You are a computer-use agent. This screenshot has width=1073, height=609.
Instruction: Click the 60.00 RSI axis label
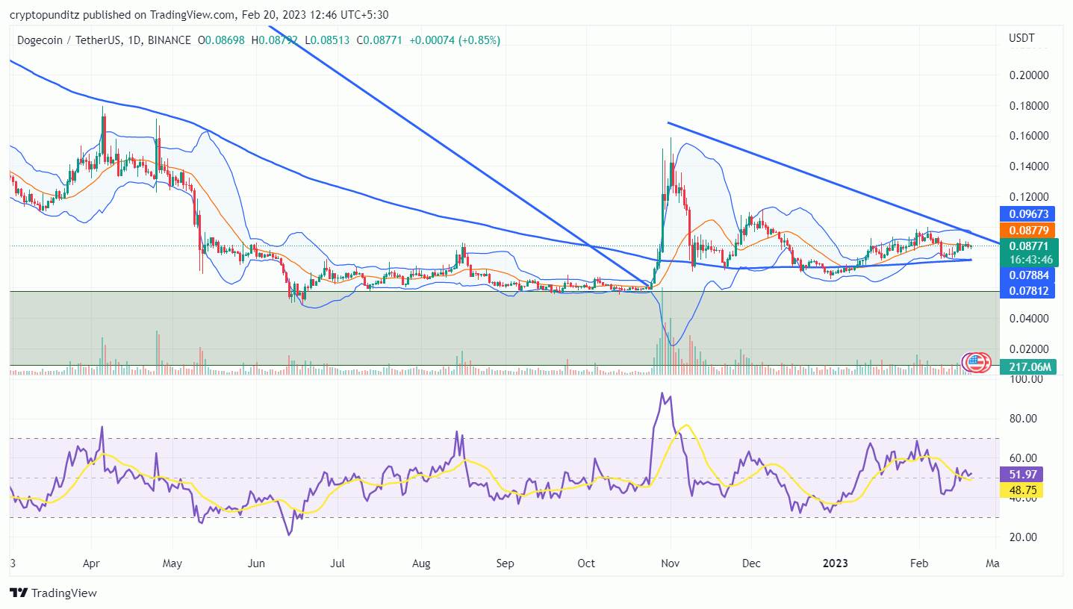coord(1023,458)
